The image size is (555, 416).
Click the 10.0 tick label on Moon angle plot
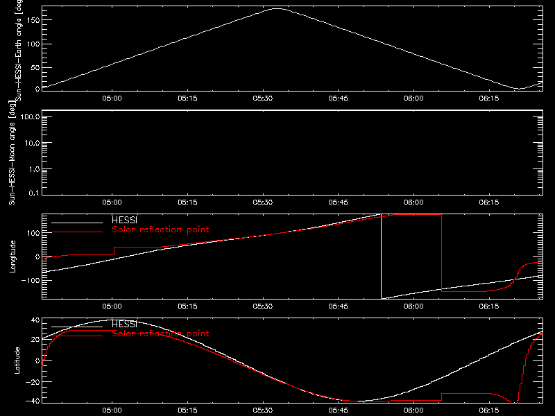point(32,143)
